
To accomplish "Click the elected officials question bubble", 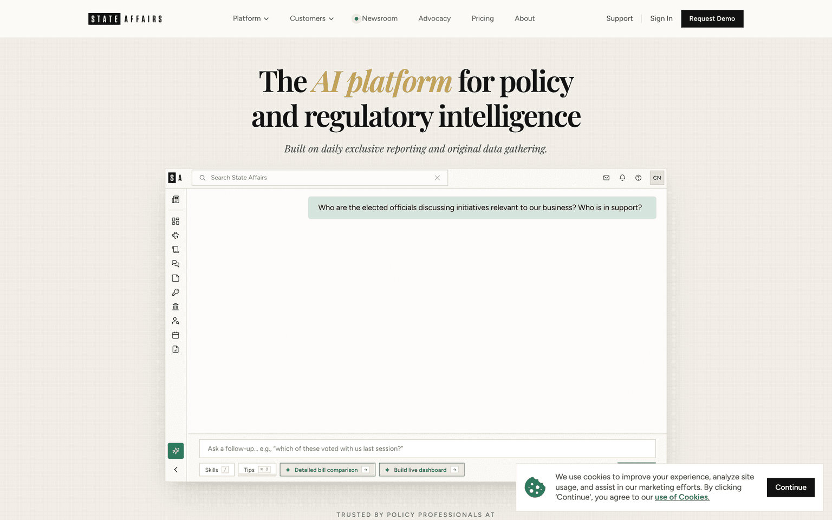I will click(482, 207).
